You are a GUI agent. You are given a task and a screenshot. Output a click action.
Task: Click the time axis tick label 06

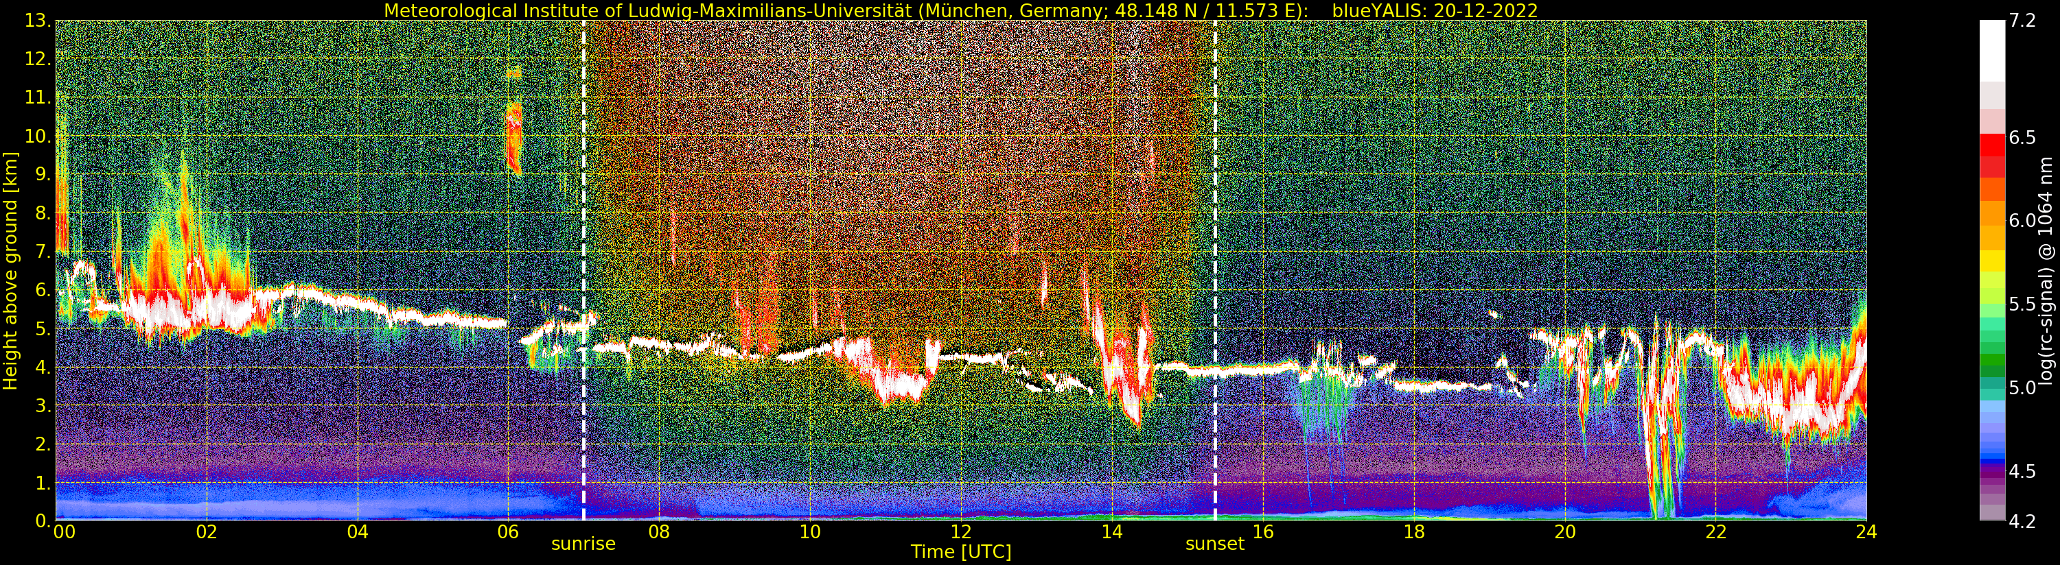[508, 532]
